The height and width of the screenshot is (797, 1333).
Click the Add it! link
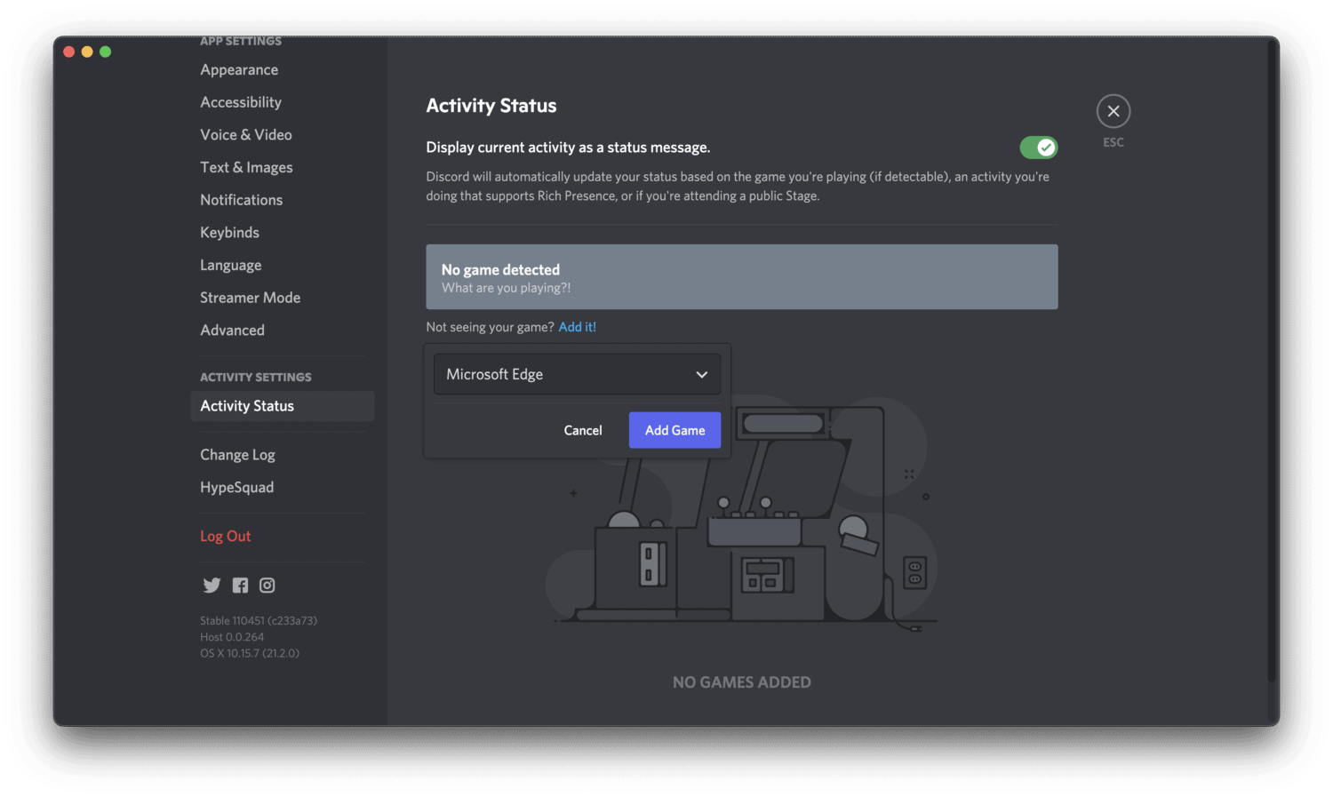pos(577,326)
